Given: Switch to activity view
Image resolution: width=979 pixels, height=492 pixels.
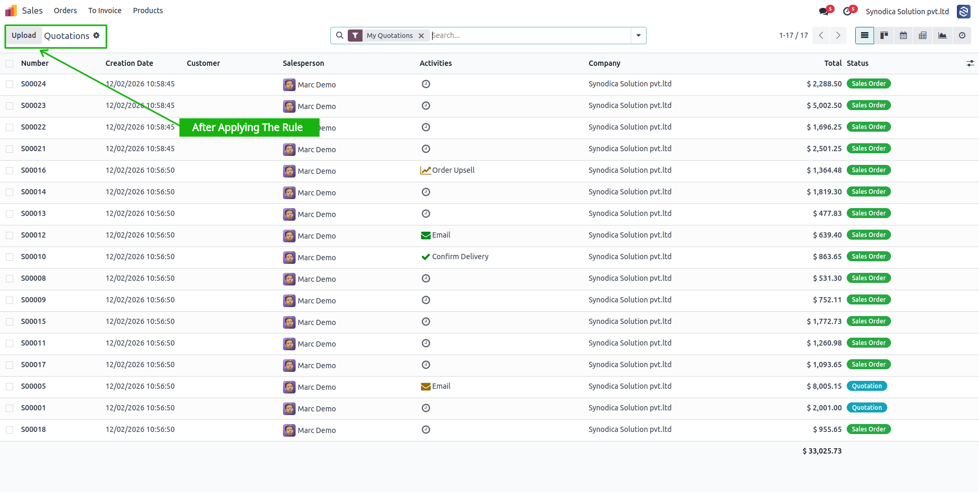Looking at the screenshot, I should click(962, 35).
